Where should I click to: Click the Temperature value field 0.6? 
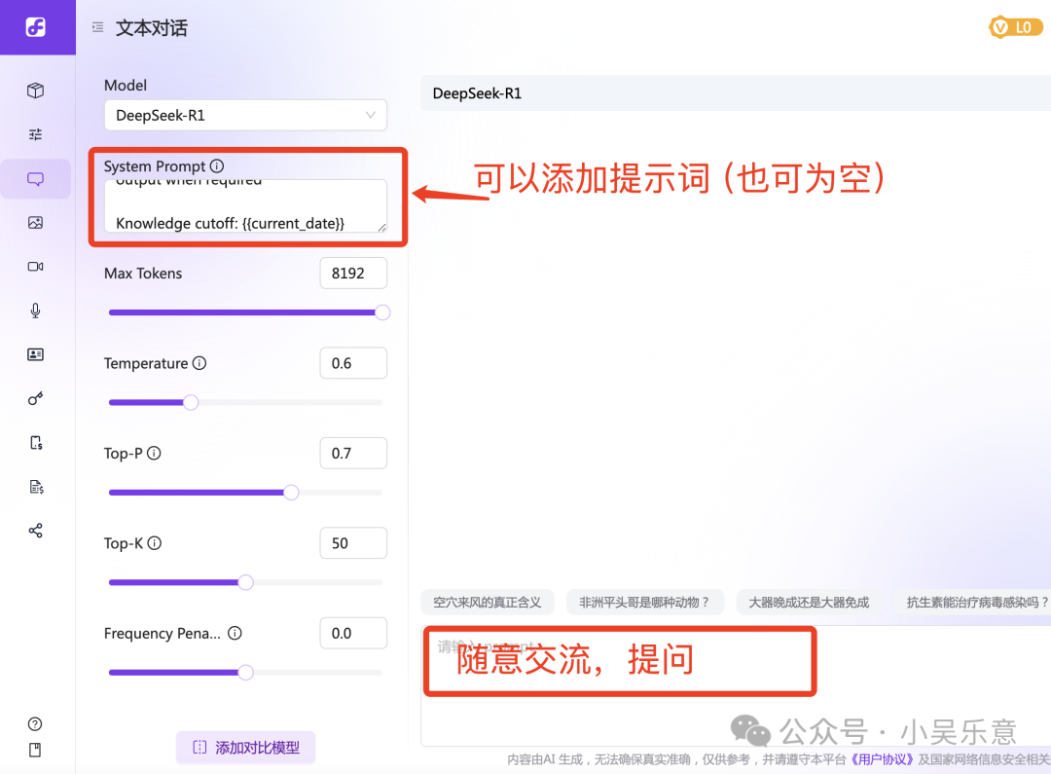(353, 363)
